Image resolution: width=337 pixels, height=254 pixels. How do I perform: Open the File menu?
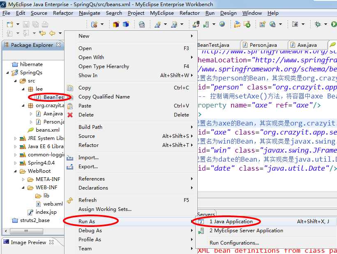pos(6,13)
